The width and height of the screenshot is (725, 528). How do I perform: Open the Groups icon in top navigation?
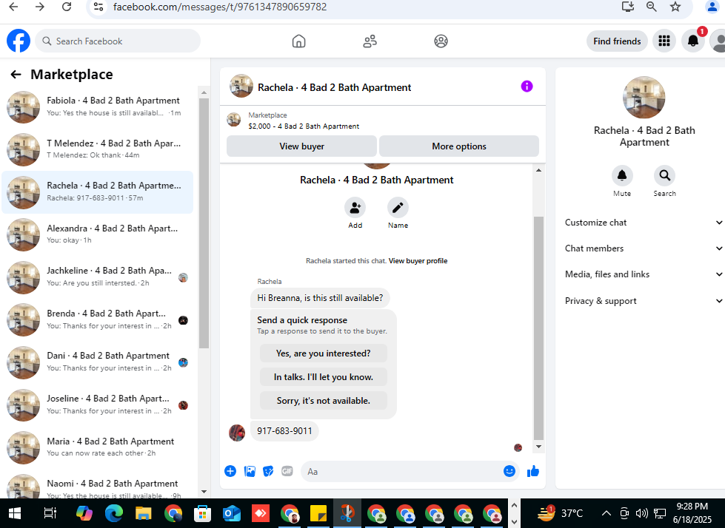(441, 41)
